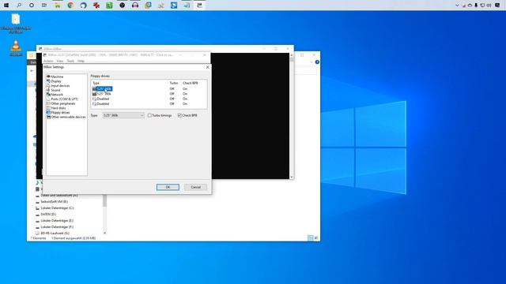
Task: Open the Action menu in 86Box
Action: pos(48,61)
